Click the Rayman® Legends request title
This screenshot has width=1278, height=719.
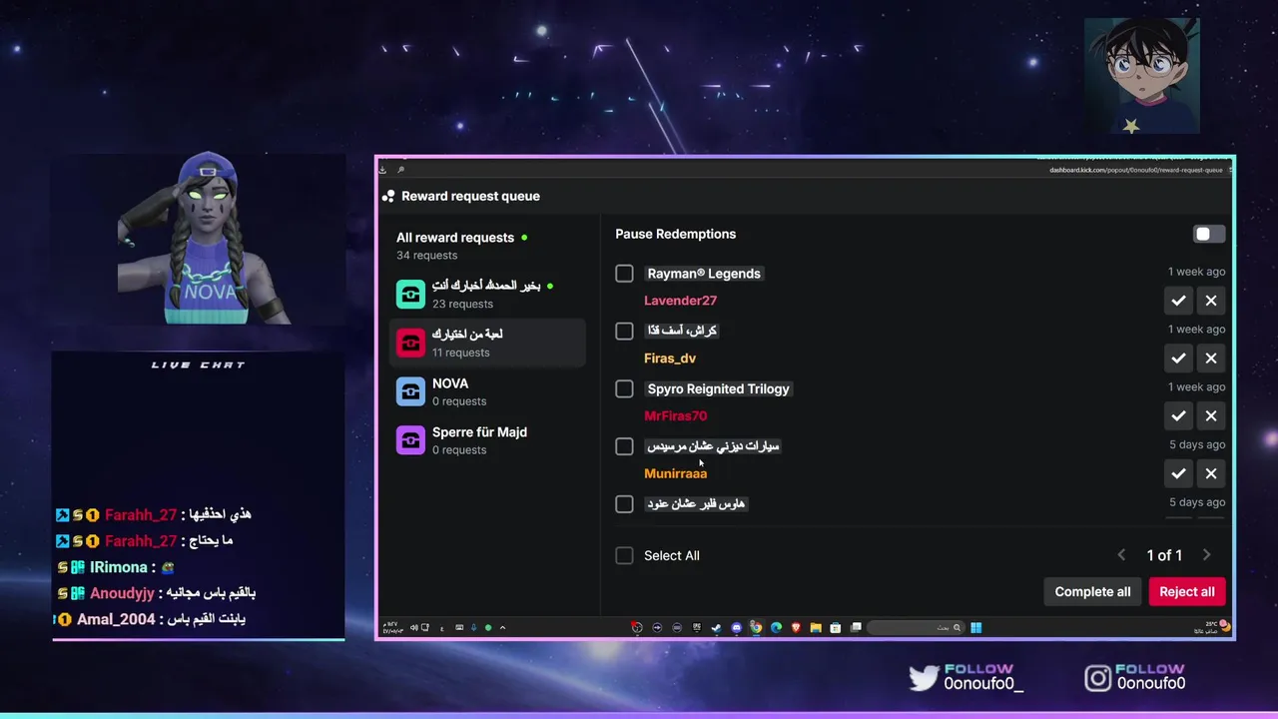point(704,274)
